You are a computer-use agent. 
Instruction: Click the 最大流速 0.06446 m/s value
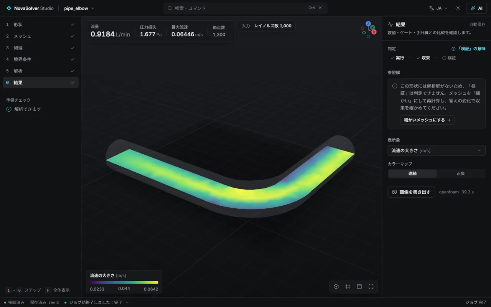[x=187, y=34]
